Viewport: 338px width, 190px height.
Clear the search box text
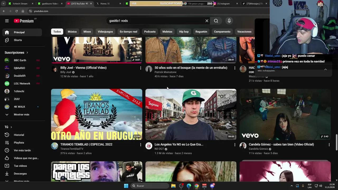point(207,21)
